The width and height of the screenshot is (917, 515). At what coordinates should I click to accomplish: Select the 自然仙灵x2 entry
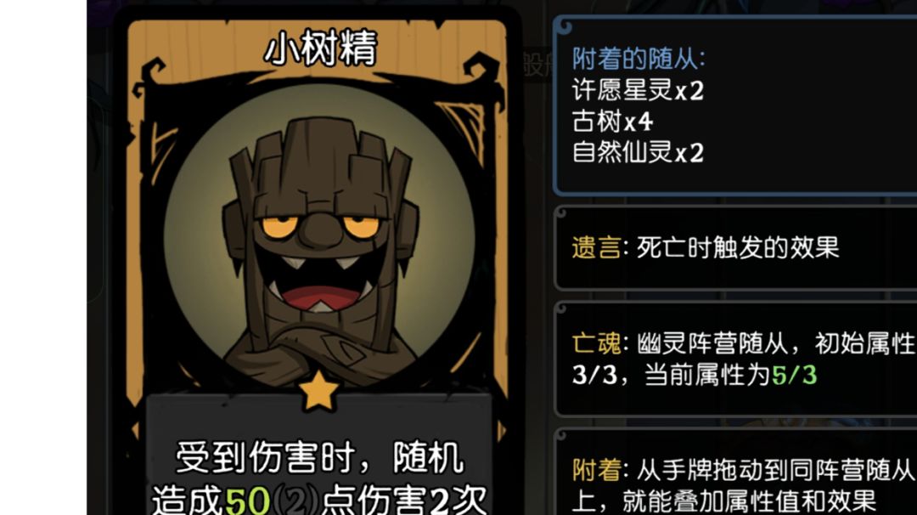click(638, 153)
